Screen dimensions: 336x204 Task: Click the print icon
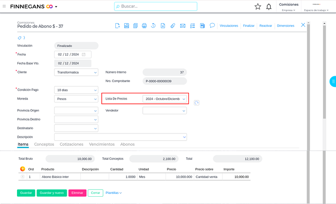pos(144,25)
